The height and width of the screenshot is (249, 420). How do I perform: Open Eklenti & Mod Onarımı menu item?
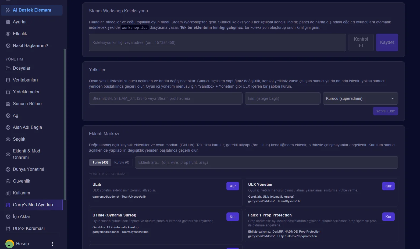click(x=32, y=154)
